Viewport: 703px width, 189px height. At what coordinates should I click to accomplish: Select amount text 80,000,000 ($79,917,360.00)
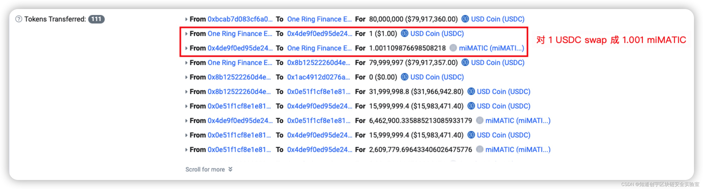(x=413, y=19)
